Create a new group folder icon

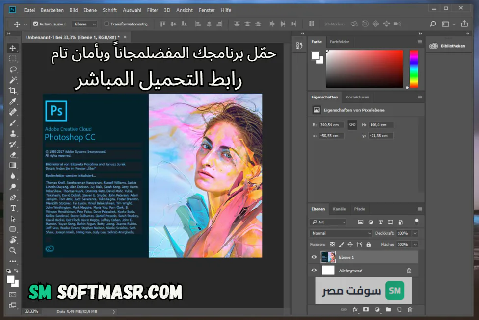(388, 310)
